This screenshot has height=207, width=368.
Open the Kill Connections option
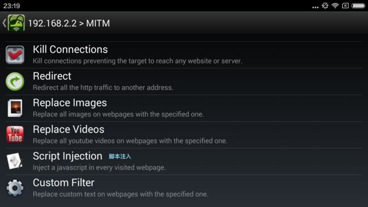point(184,55)
